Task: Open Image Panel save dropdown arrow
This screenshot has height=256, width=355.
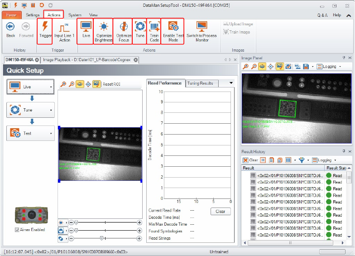Action: point(312,67)
